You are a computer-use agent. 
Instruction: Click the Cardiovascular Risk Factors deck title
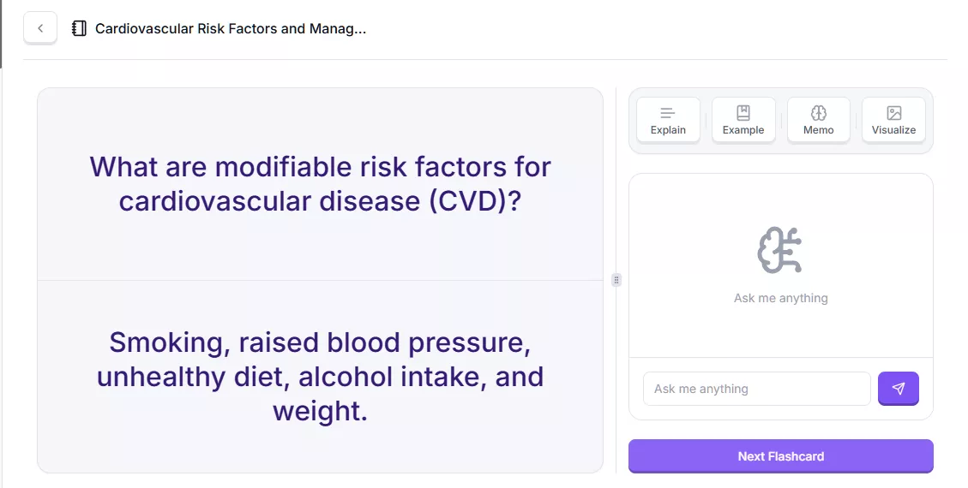tap(231, 28)
